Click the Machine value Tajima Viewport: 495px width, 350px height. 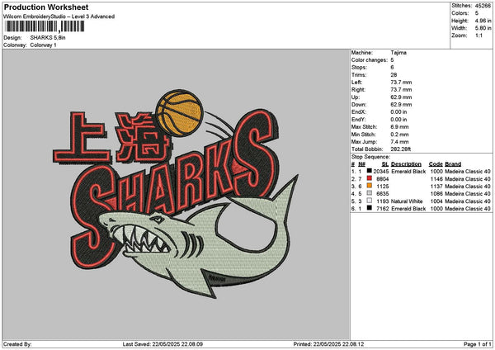coord(398,52)
